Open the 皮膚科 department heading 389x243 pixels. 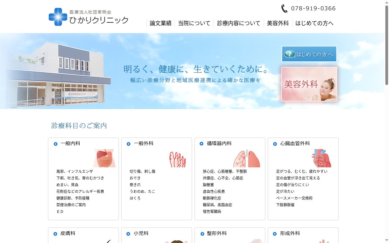(68, 233)
